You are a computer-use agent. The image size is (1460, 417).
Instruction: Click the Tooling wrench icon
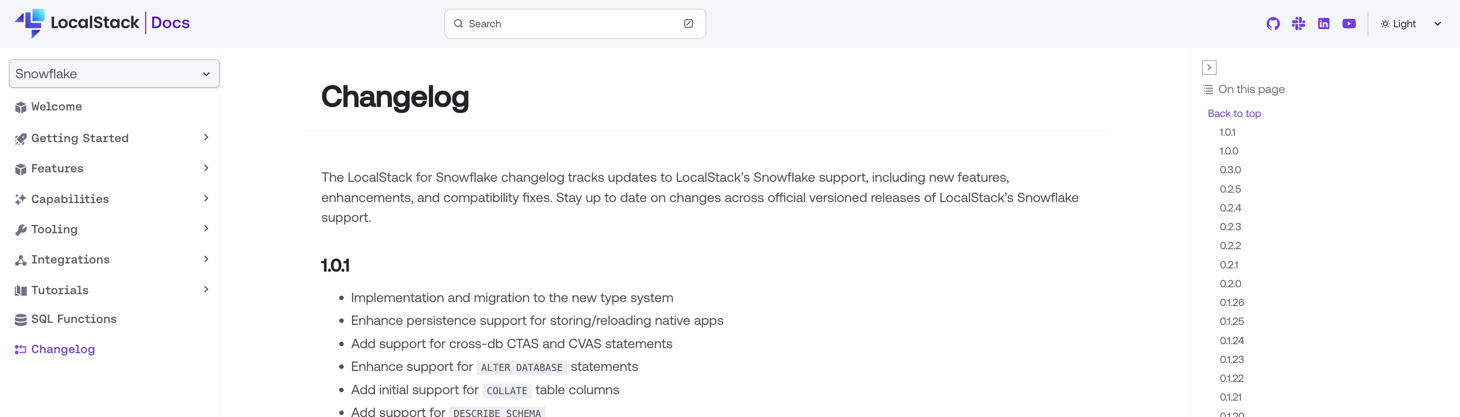20,229
